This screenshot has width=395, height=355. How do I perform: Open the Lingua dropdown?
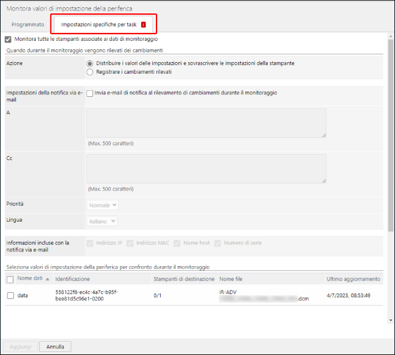click(x=102, y=221)
